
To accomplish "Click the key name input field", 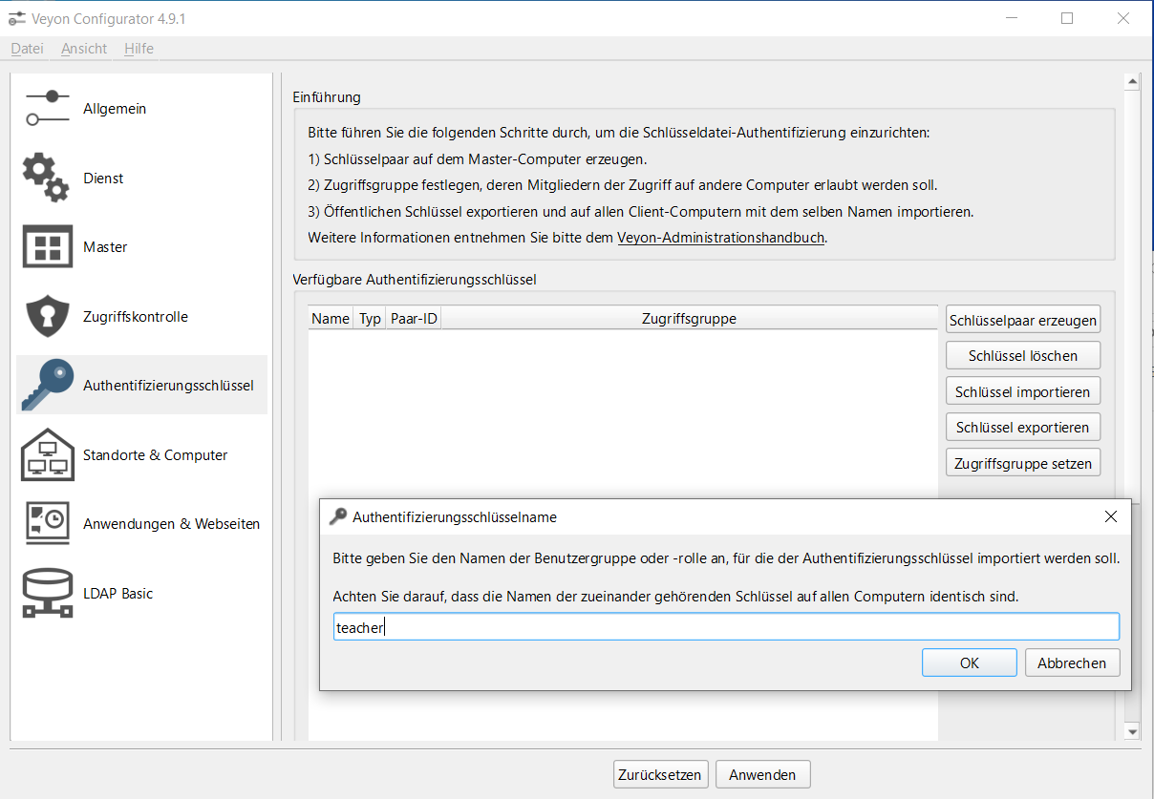I will [x=726, y=627].
